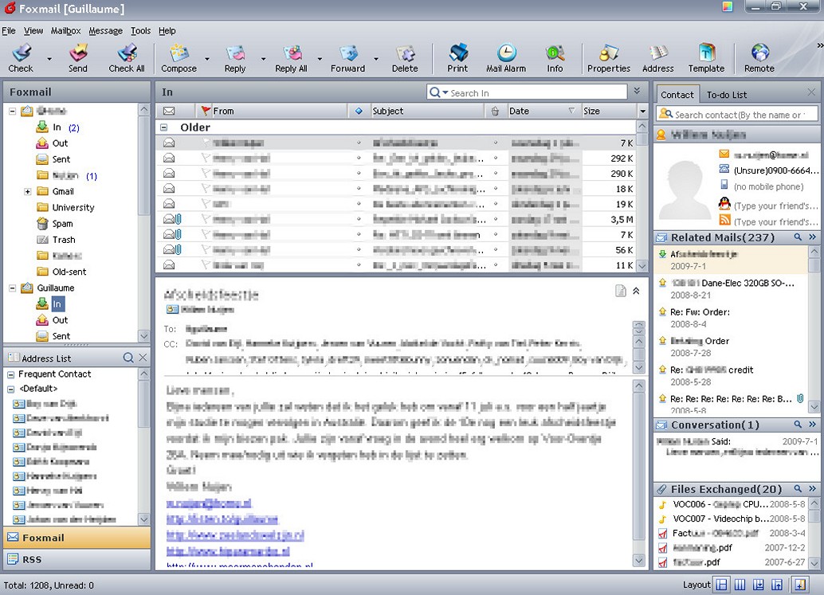Click the Address List search icon
824x595 pixels.
pyautogui.click(x=128, y=358)
